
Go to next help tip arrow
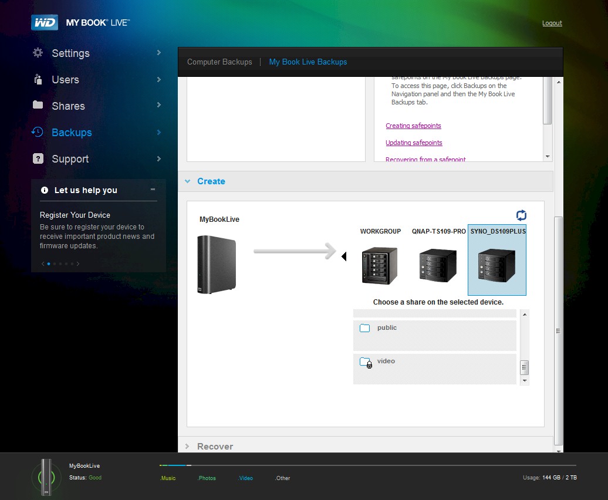tap(78, 263)
